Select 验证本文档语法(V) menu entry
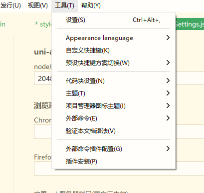Viewport: 204px width, 193px height. pos(113,131)
